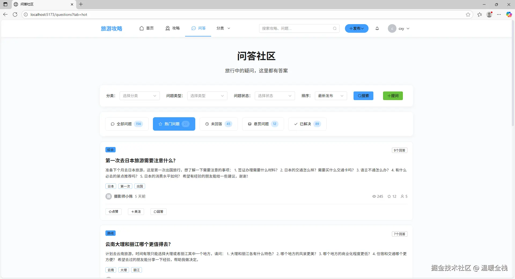Open the Copilot sidebar icon
The width and height of the screenshot is (515, 279).
[x=509, y=14]
